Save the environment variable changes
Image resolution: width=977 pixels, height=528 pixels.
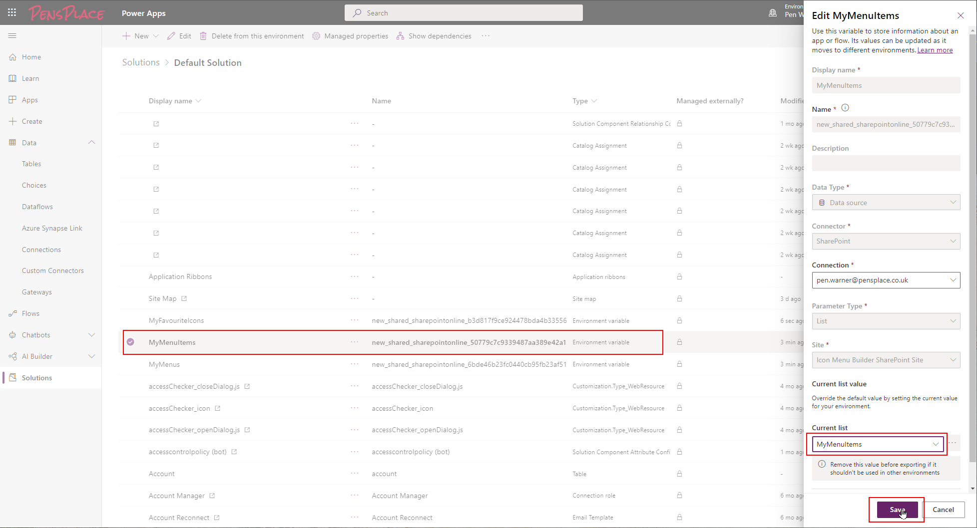click(897, 510)
